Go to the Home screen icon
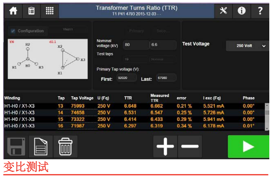The width and height of the screenshot is (271, 176). coord(13,11)
